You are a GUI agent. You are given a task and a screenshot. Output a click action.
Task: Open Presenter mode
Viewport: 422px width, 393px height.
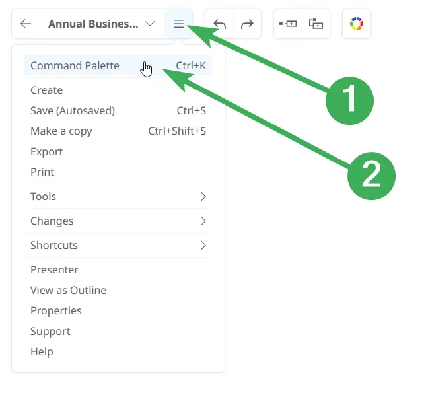click(54, 269)
